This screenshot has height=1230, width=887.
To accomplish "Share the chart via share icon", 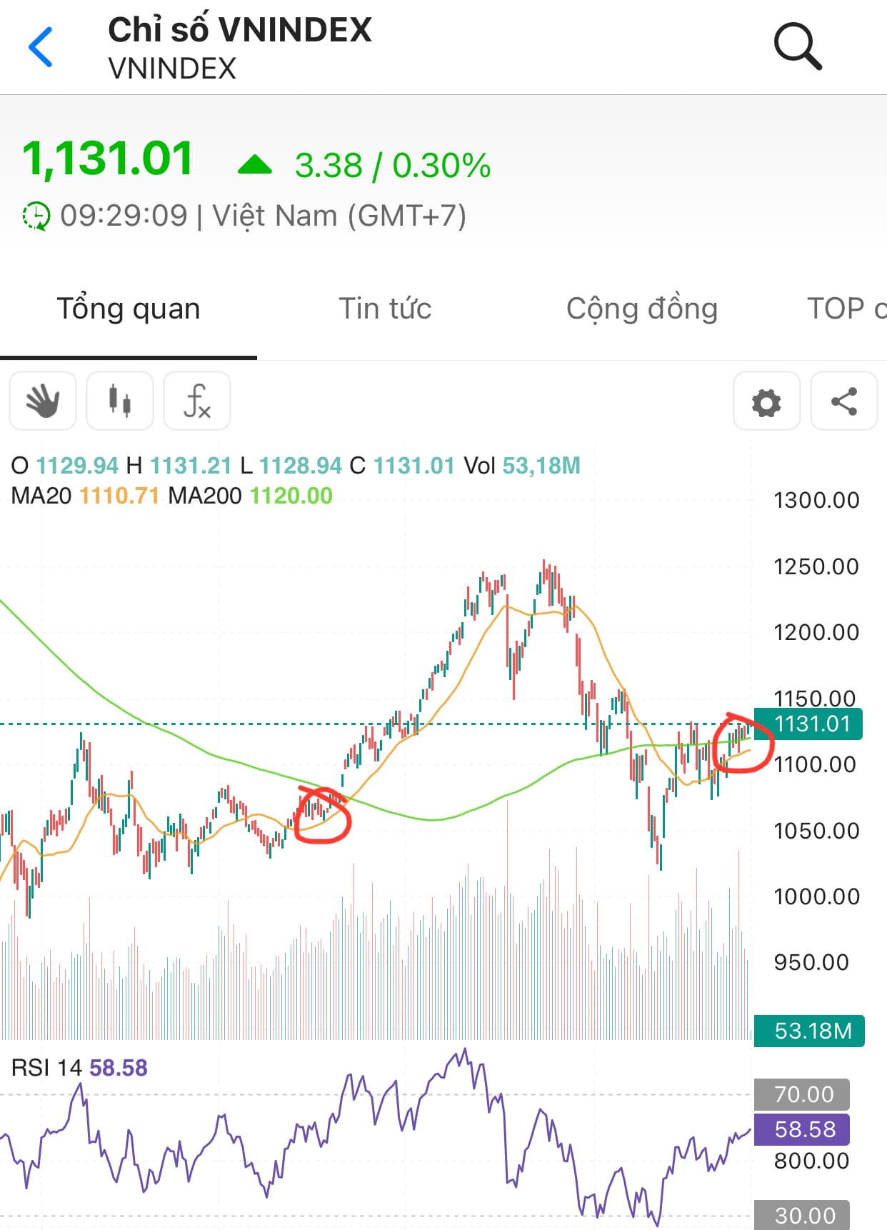I will pos(843,401).
